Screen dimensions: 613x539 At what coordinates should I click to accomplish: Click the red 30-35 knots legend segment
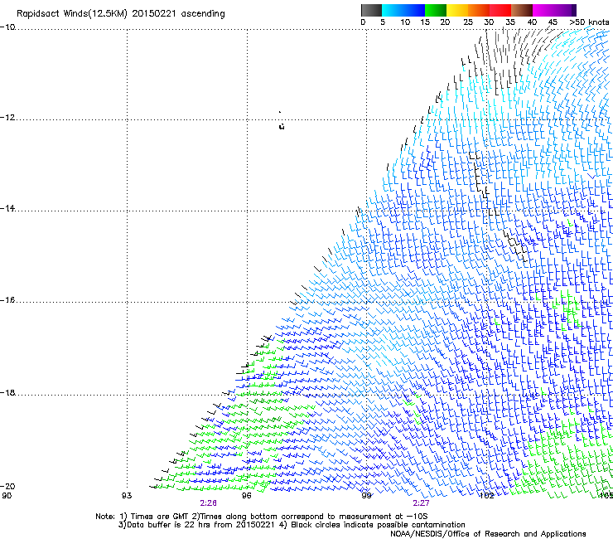(x=500, y=10)
